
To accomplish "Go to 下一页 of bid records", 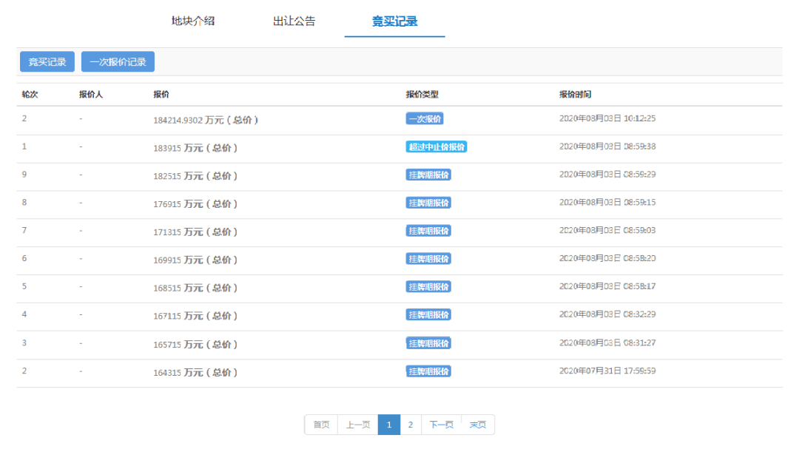I will 442,425.
